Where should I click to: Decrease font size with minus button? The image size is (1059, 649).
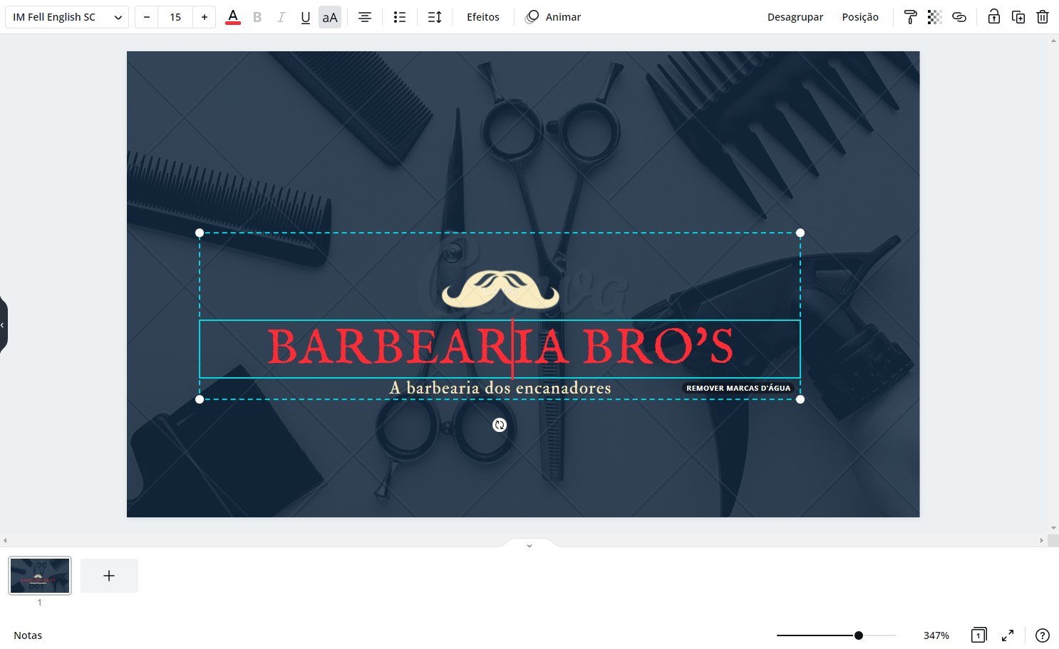click(147, 17)
